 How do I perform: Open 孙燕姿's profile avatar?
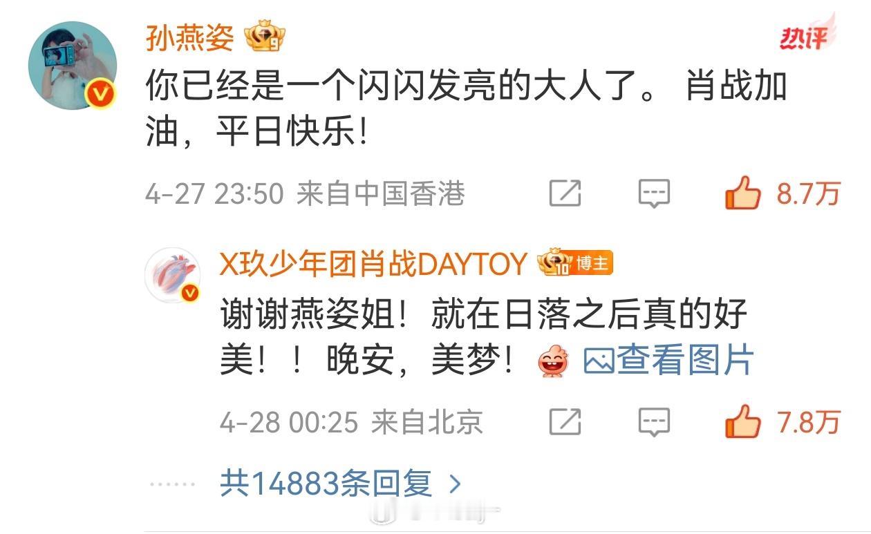coord(72,65)
